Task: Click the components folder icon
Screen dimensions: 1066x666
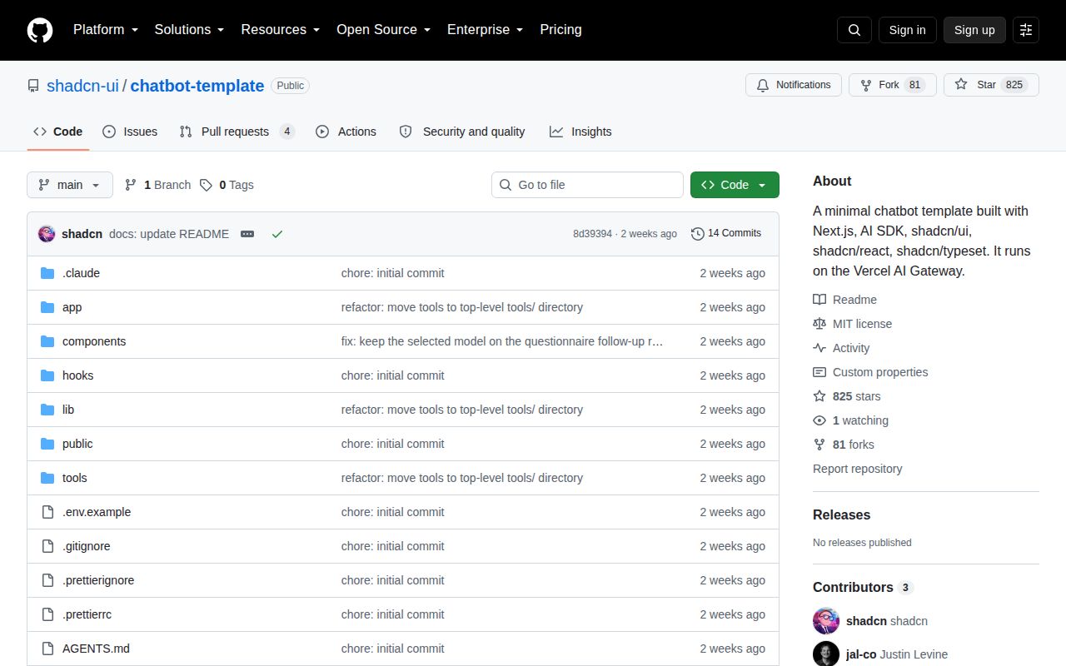Action: coord(47,341)
